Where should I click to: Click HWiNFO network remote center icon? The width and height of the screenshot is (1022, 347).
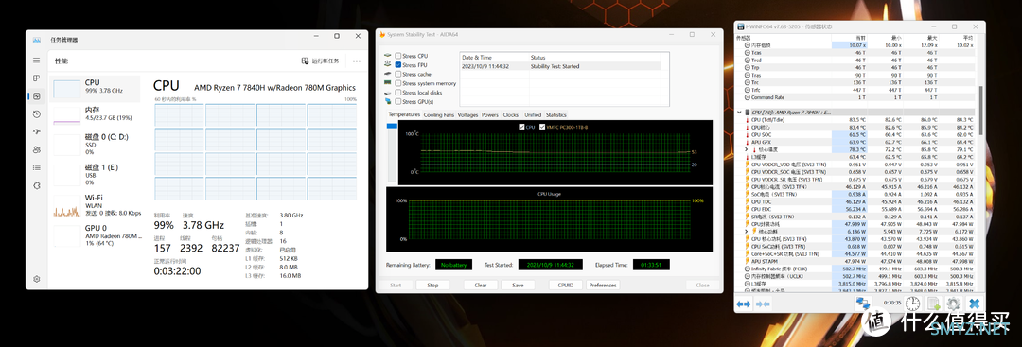coord(864,304)
